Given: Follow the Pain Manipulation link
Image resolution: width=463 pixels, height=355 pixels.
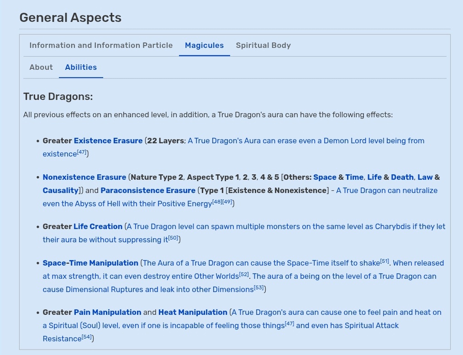Looking at the screenshot, I should (107, 313).
